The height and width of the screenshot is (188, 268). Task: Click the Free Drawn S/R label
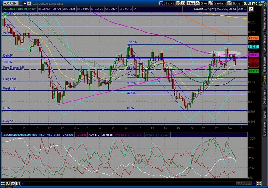14,67
